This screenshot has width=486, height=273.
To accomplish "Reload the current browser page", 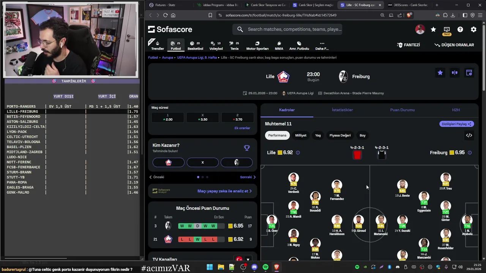I will (165, 15).
